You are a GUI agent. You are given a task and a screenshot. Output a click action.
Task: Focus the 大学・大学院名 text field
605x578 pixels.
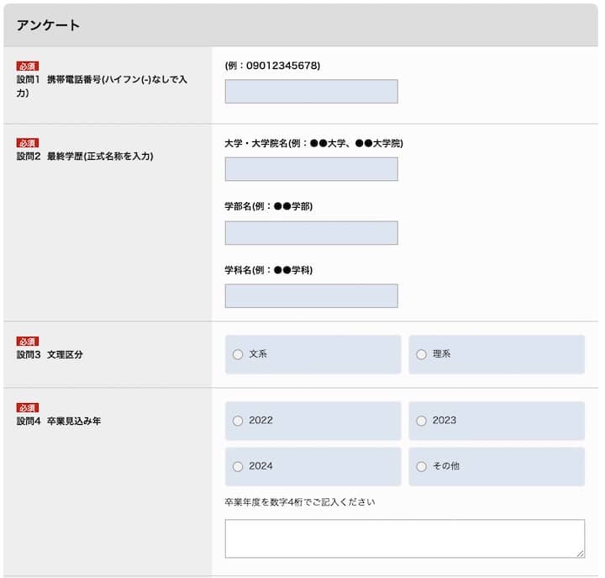coord(311,169)
